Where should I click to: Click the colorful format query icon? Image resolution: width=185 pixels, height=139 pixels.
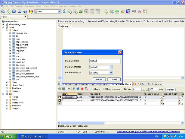[31, 11]
